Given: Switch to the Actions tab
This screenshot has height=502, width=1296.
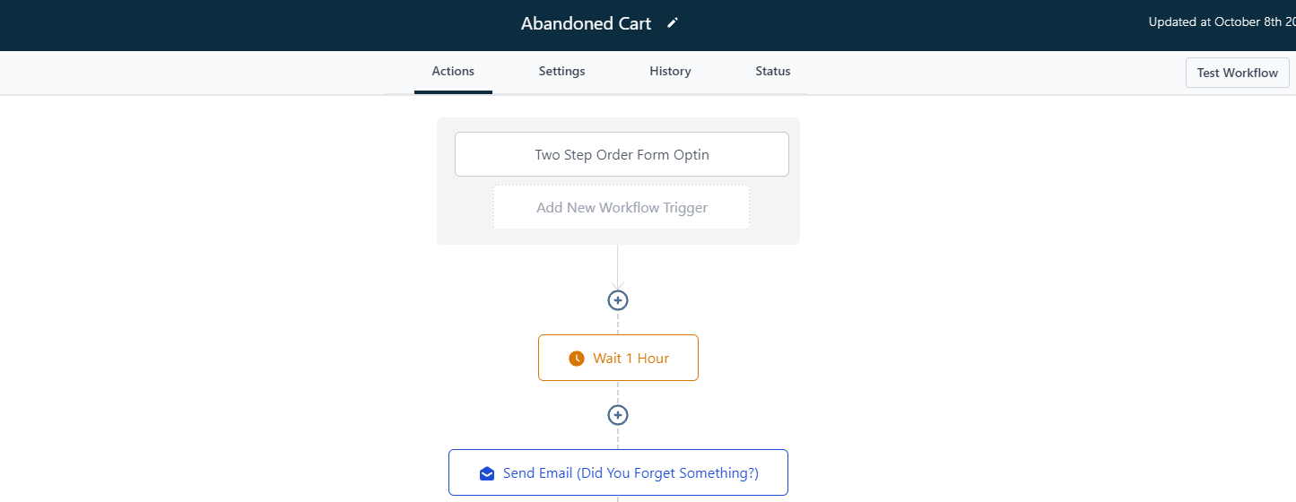Looking at the screenshot, I should [453, 72].
